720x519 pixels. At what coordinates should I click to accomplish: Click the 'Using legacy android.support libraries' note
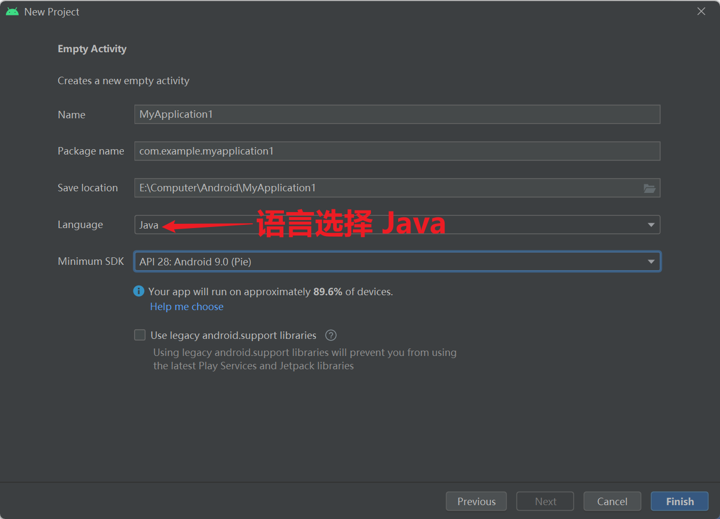tap(305, 359)
